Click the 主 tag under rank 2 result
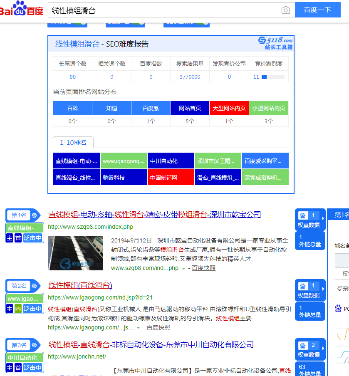The height and width of the screenshot is (376, 349). (10, 309)
